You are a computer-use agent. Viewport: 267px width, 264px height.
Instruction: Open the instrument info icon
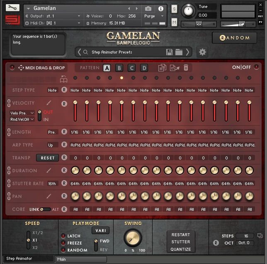coord(160,9)
